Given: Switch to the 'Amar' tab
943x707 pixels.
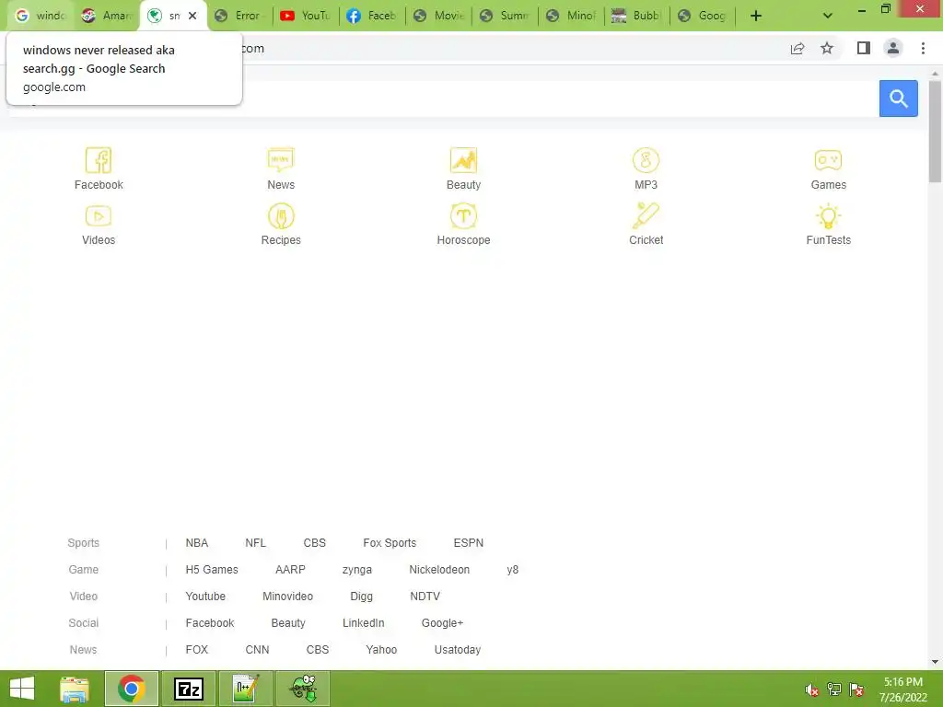Looking at the screenshot, I should 107,16.
